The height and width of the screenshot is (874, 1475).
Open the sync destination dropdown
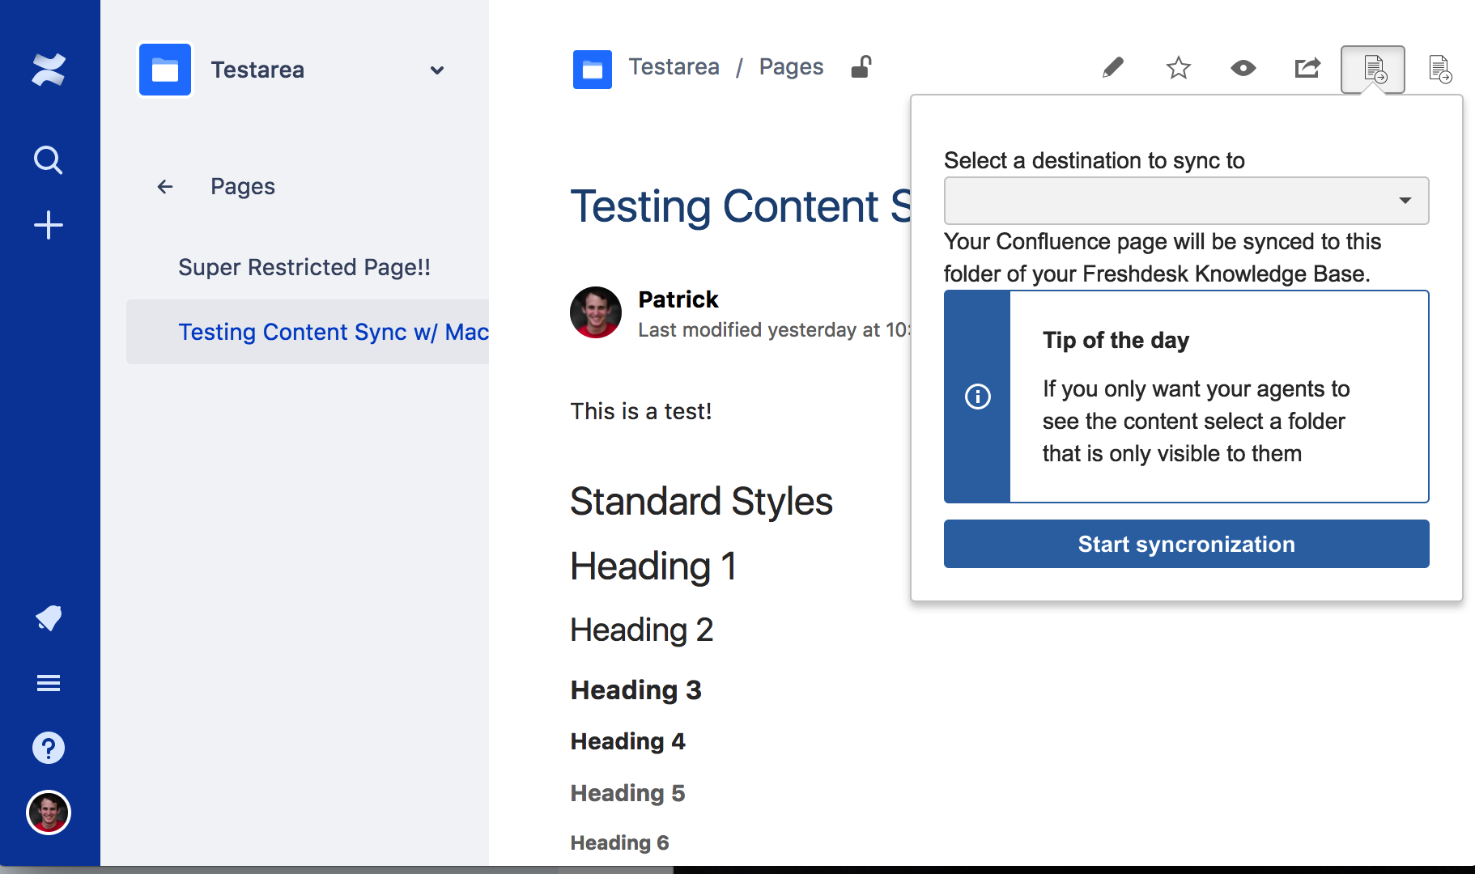[x=1186, y=201]
